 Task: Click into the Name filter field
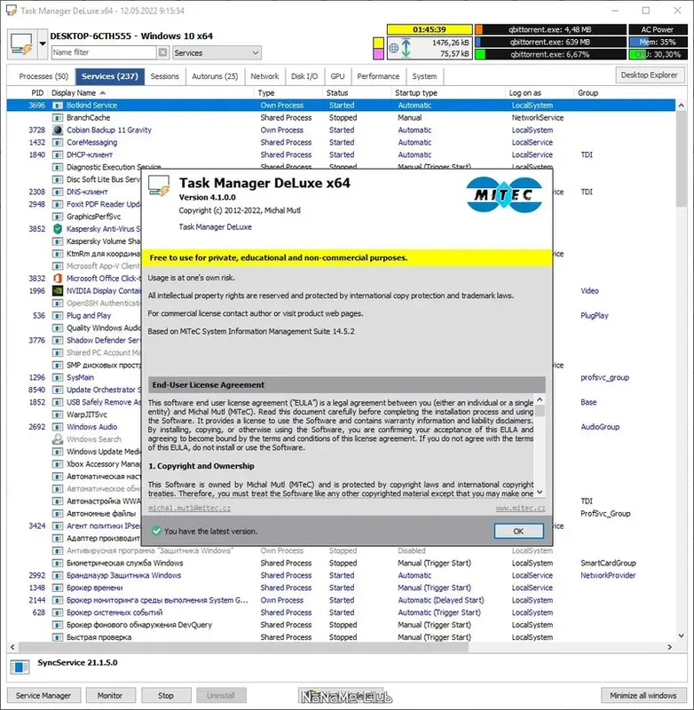(104, 52)
